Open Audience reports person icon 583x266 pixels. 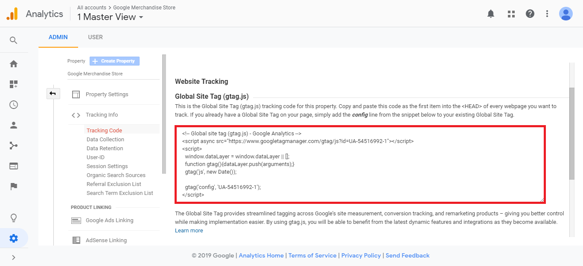coord(14,125)
